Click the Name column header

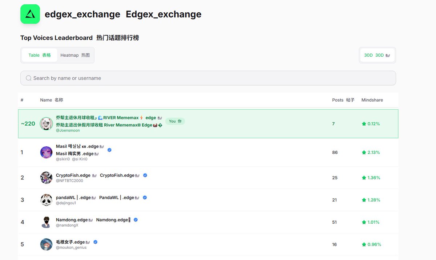click(x=52, y=100)
